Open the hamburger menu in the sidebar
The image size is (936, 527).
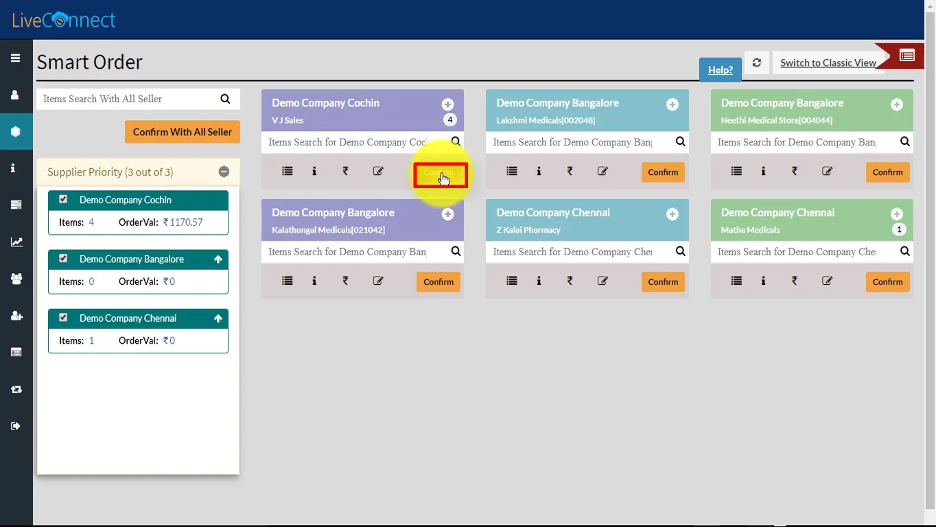15,58
